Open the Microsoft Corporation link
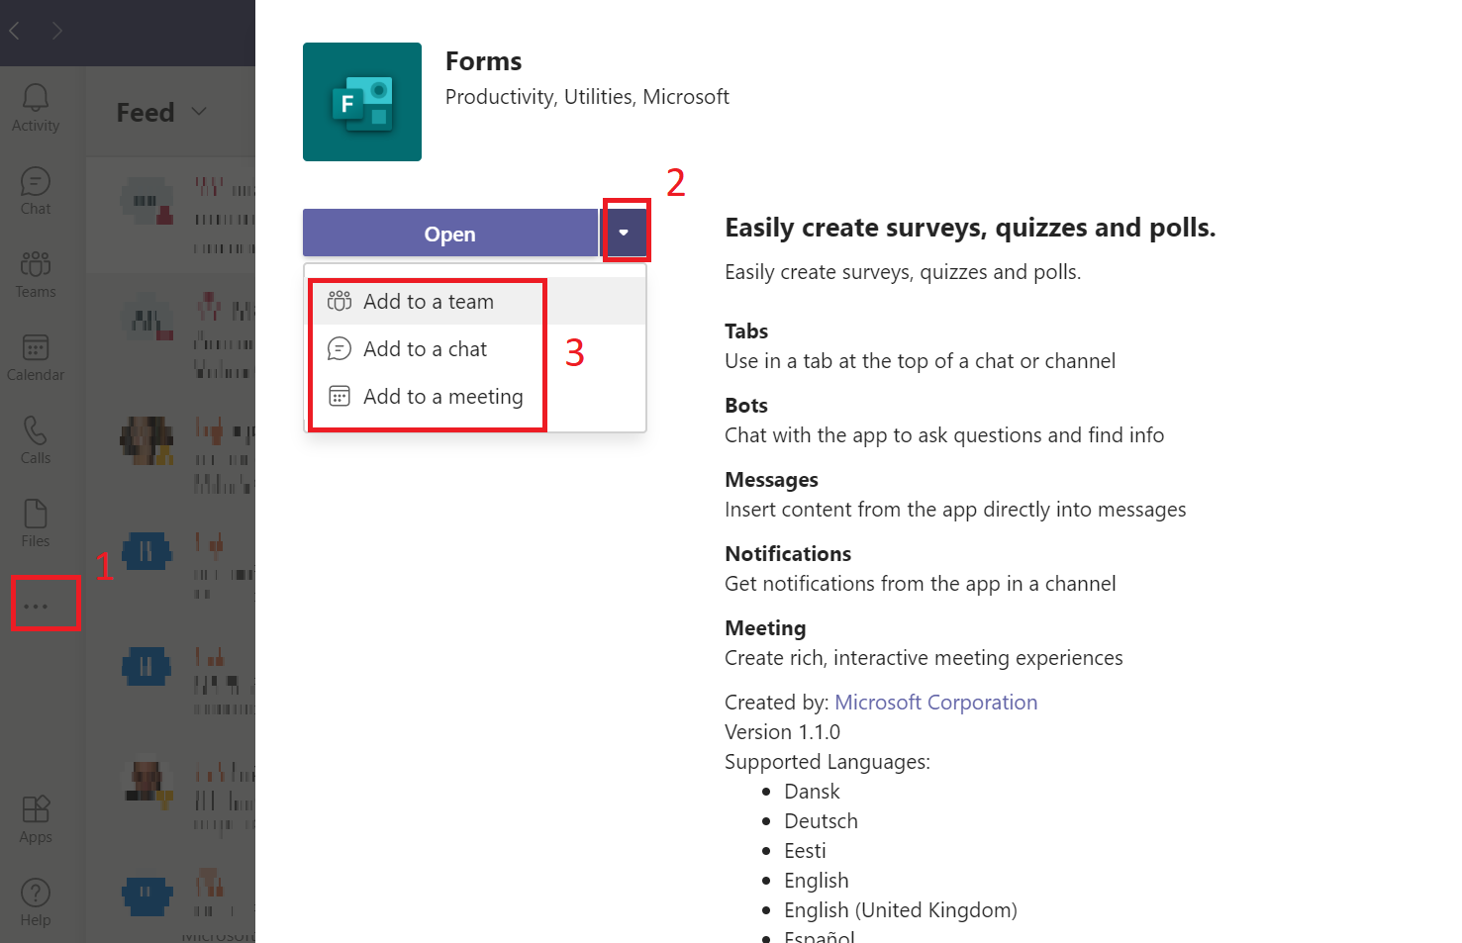Image resolution: width=1462 pixels, height=943 pixels. coord(936,703)
